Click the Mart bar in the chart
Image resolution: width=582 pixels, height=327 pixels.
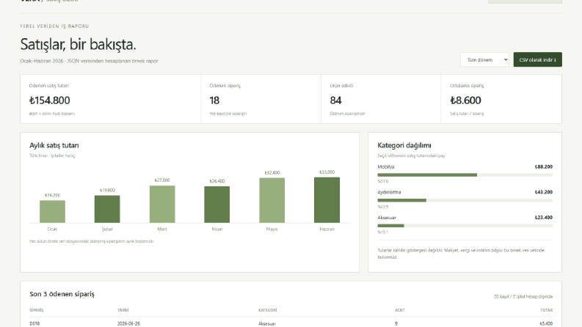(x=162, y=205)
